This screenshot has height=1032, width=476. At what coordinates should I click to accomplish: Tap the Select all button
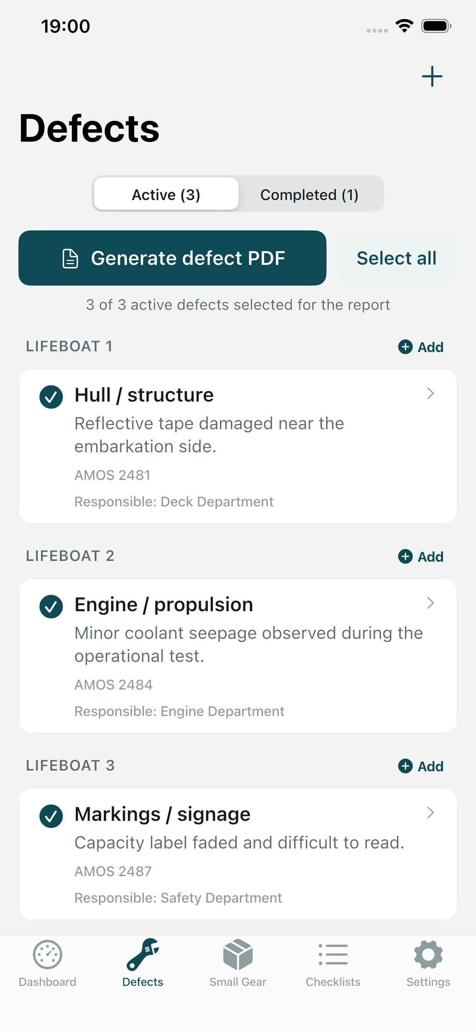tap(396, 258)
